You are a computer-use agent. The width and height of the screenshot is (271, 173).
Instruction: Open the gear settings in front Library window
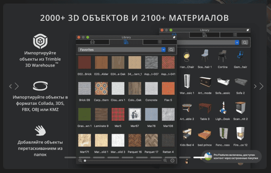point(172,161)
